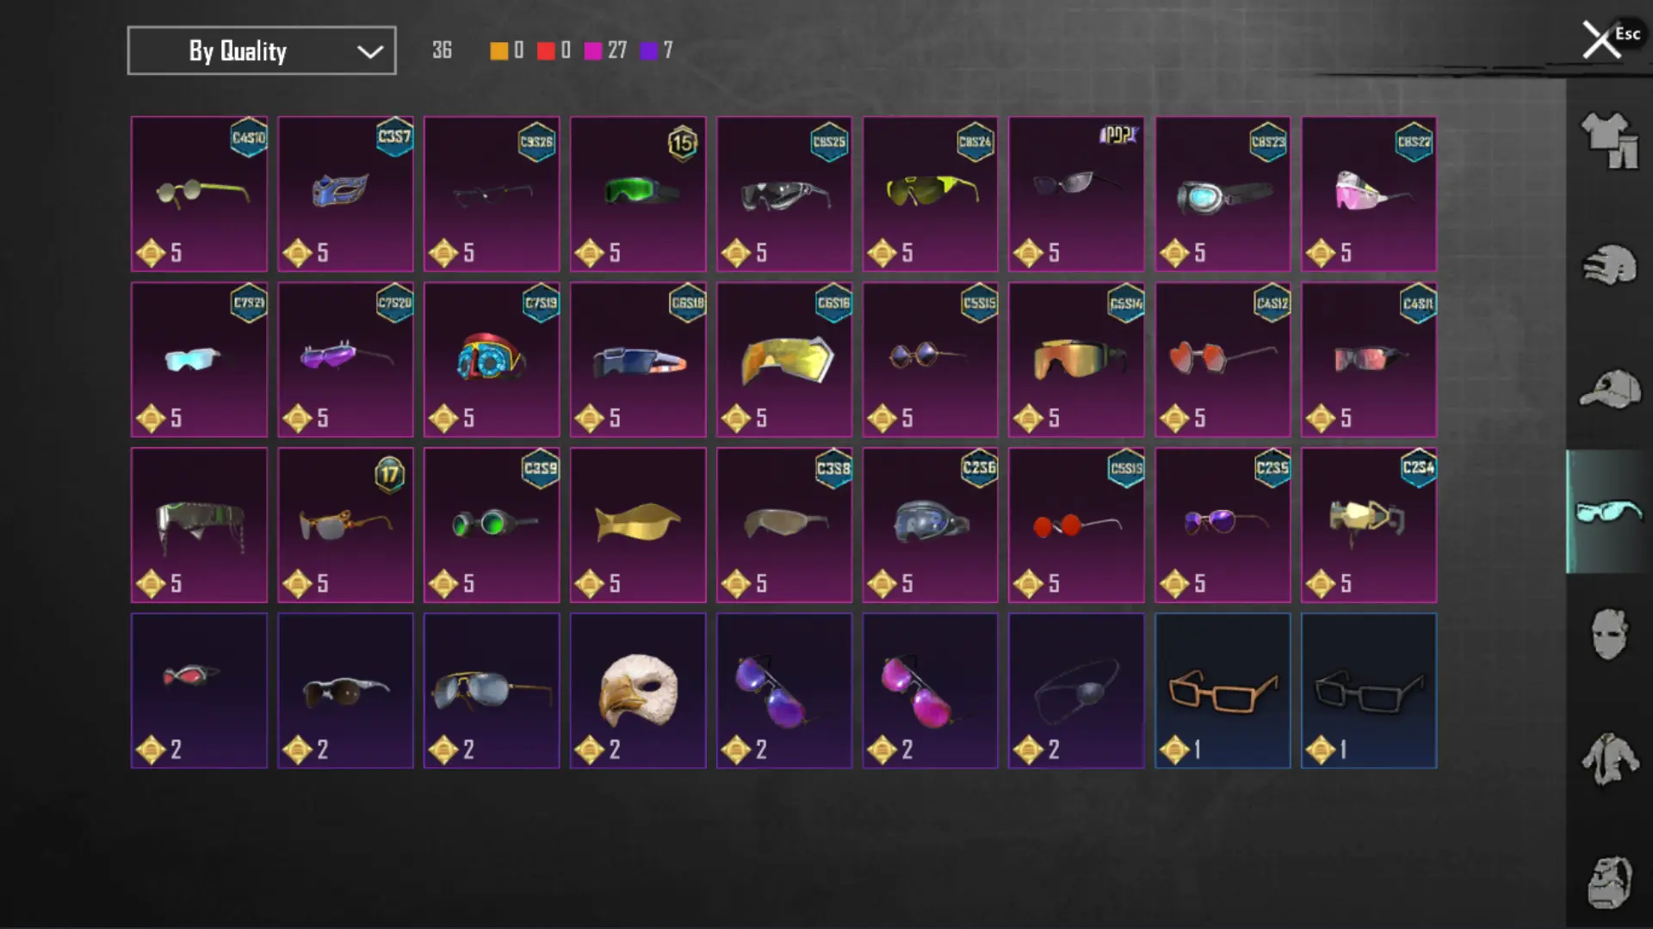Select the cap headwear category icon

click(1609, 389)
